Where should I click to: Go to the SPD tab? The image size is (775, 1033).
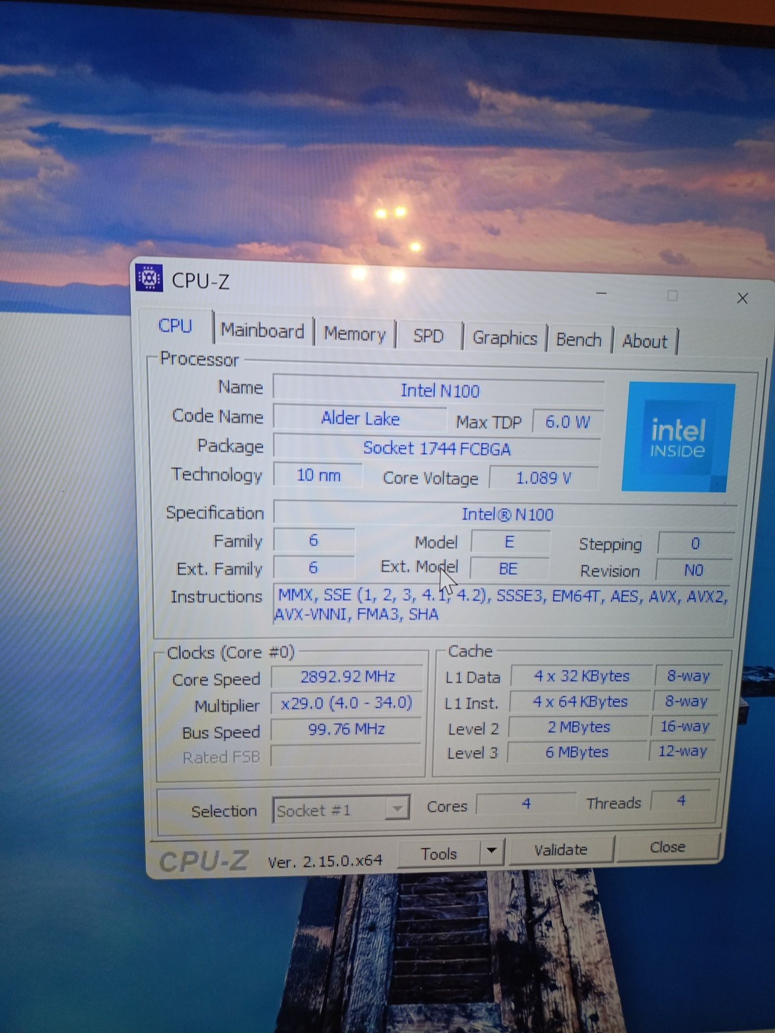pyautogui.click(x=429, y=336)
